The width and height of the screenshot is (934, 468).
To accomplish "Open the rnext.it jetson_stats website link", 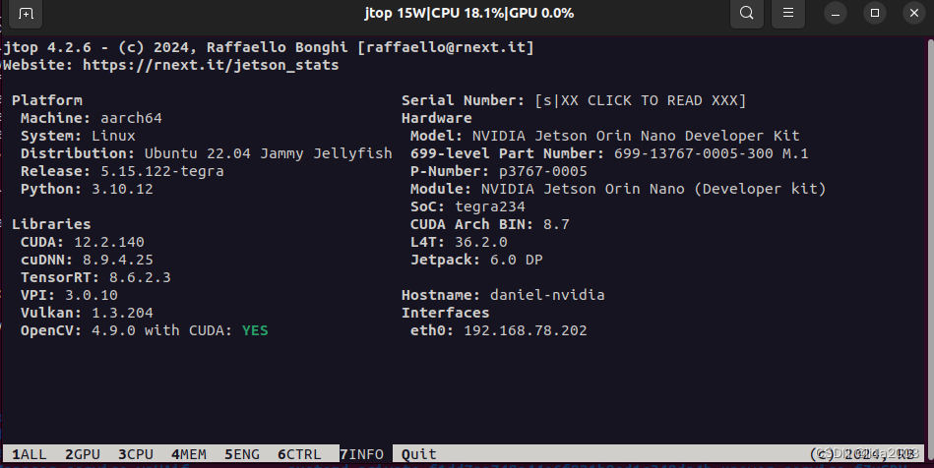I will (211, 65).
